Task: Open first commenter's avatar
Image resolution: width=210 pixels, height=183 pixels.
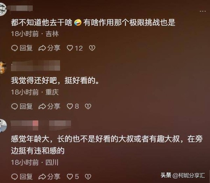Action: pos(3,9)
